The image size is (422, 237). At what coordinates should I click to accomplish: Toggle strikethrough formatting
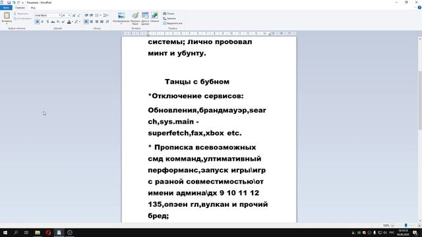point(53,22)
